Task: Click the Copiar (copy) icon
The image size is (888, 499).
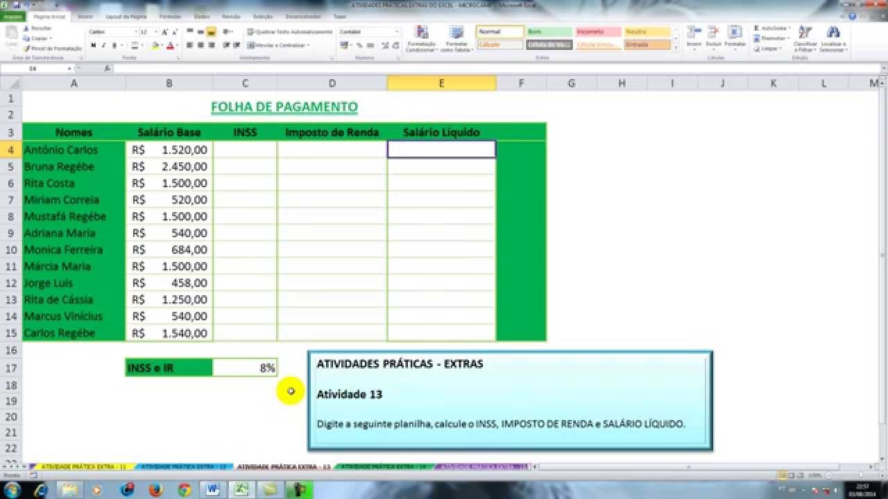Action: (x=26, y=38)
